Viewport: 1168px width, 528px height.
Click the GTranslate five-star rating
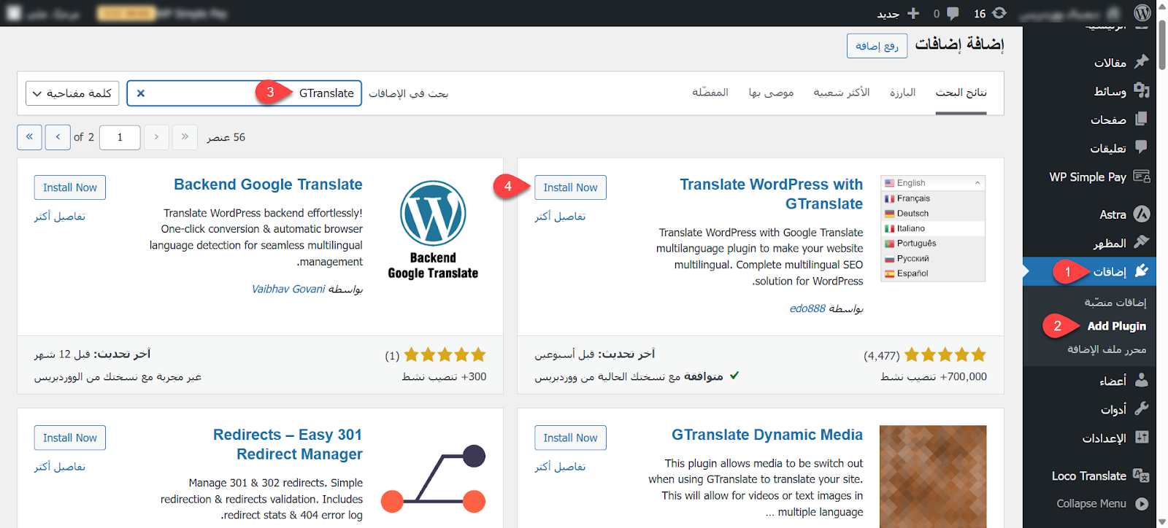[x=945, y=355]
